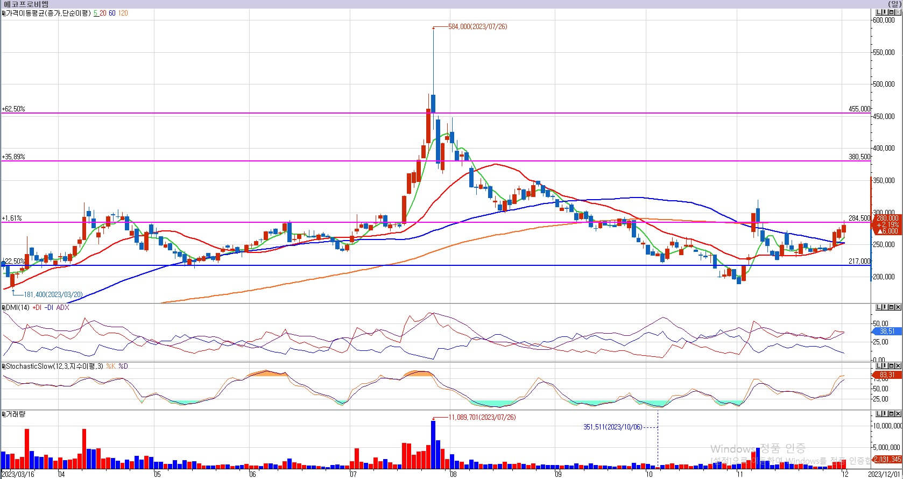Close the StochasticSlow panel
The image size is (903, 479).
pos(897,365)
